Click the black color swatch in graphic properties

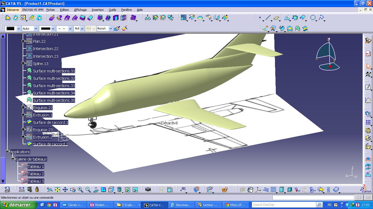click(x=11, y=28)
